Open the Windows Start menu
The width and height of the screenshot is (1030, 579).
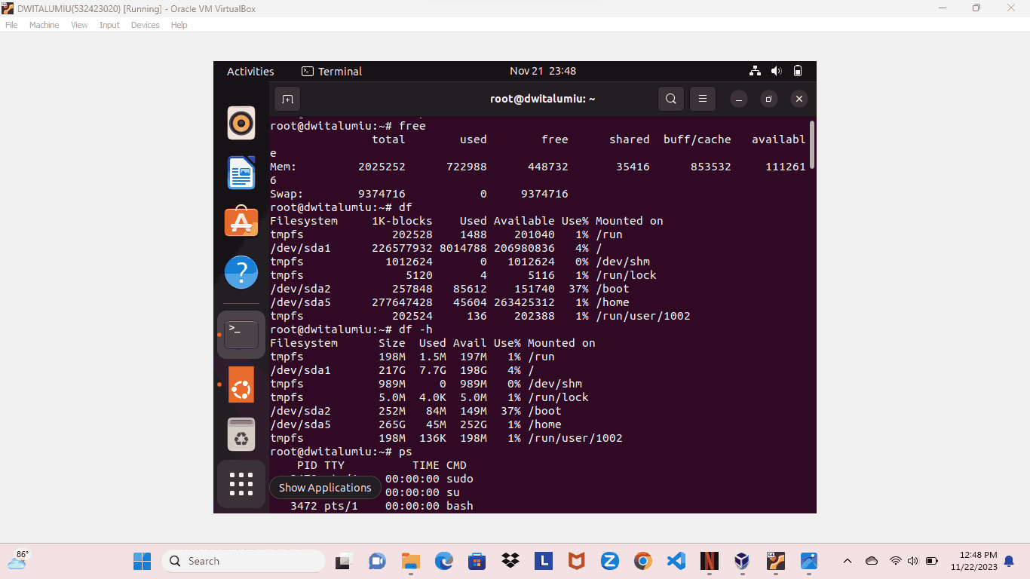(142, 561)
